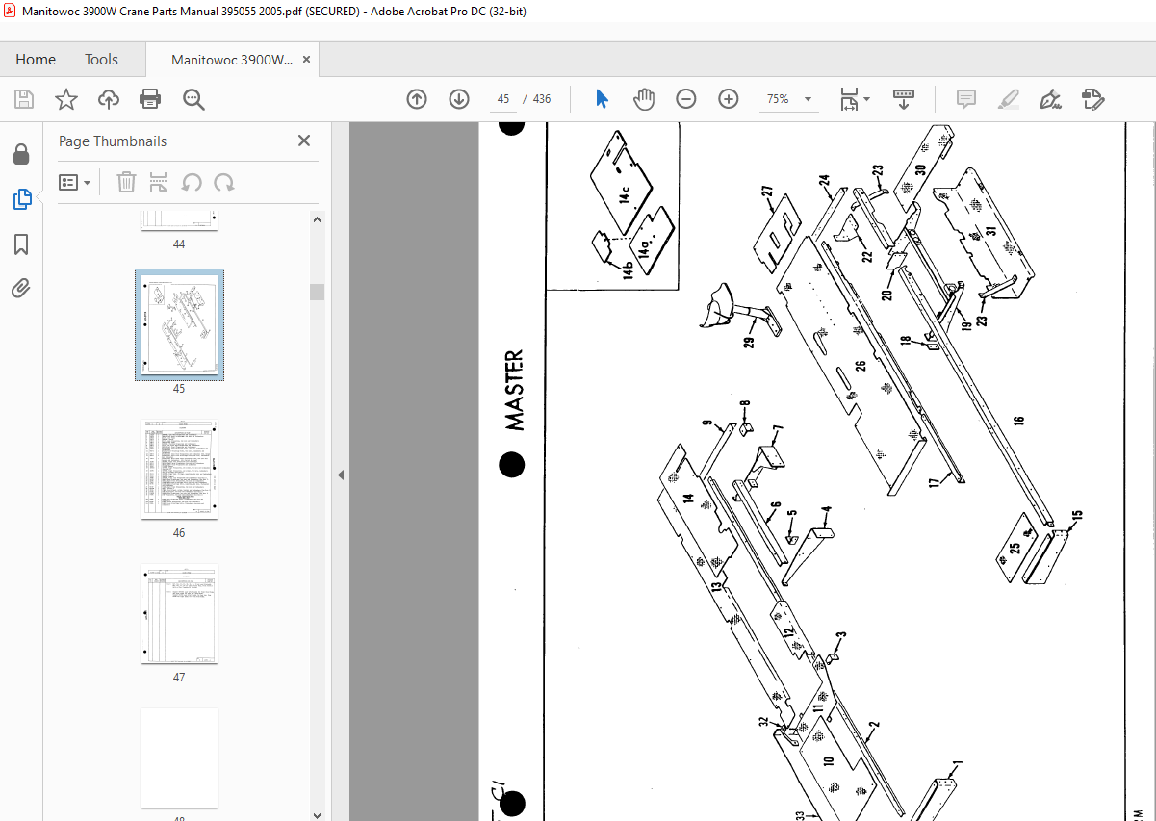The width and height of the screenshot is (1156, 821).
Task: Print the document
Action: pyautogui.click(x=150, y=99)
